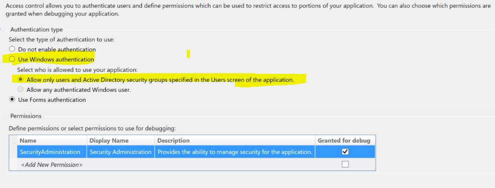The height and width of the screenshot is (188, 495).
Task: Choose 'Use Windows authentication' radio button
Action: click(12, 59)
